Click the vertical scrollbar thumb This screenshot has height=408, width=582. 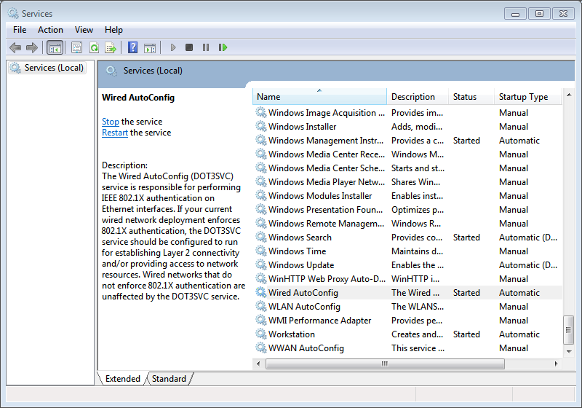569,330
